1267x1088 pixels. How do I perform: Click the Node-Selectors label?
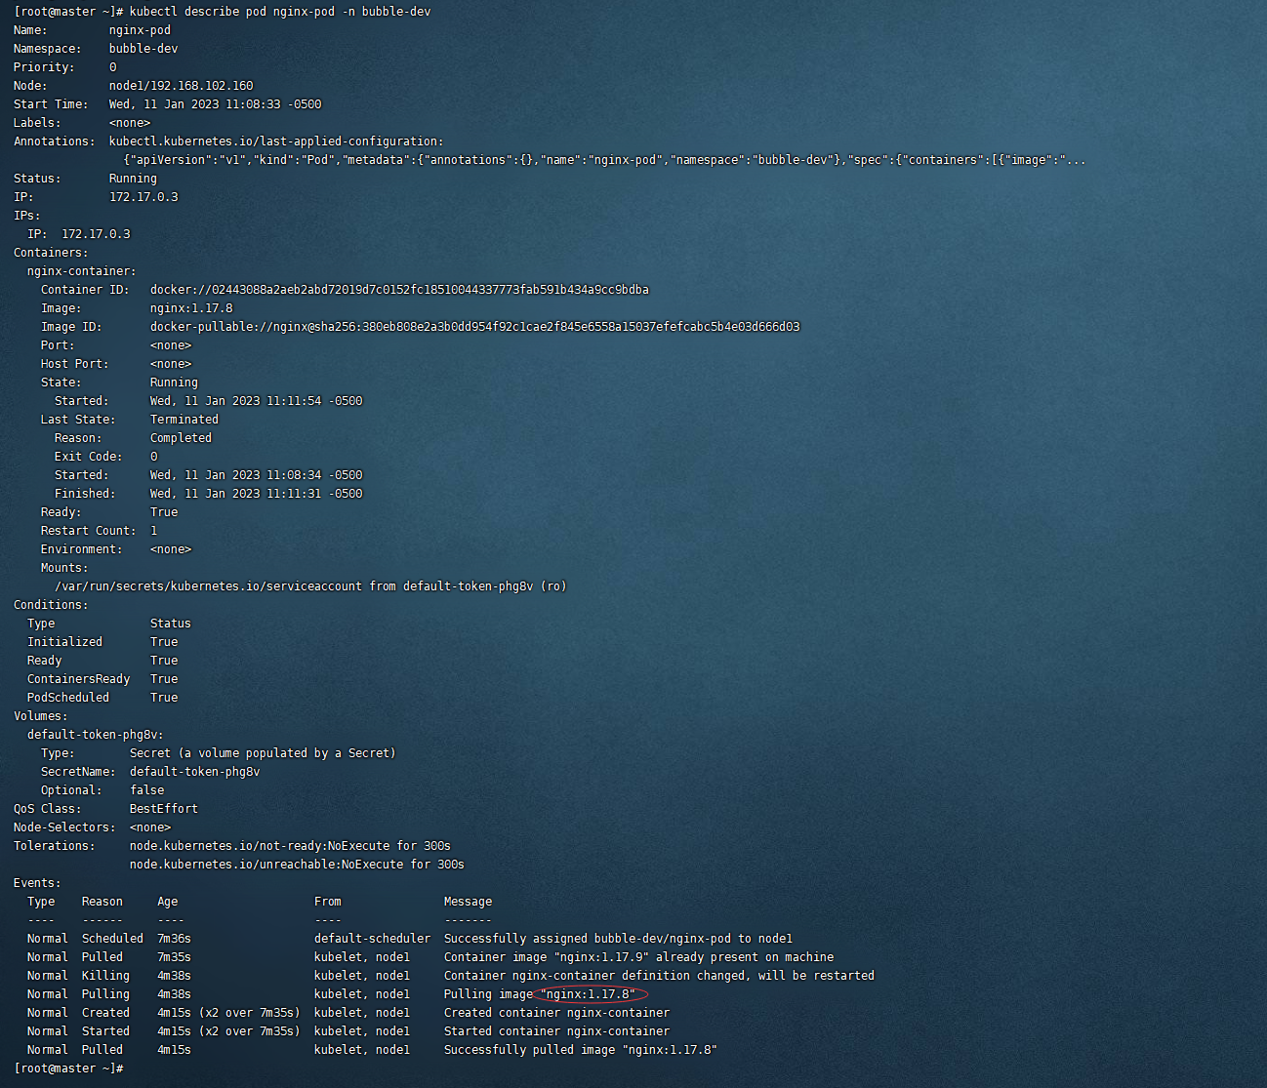coord(64,827)
